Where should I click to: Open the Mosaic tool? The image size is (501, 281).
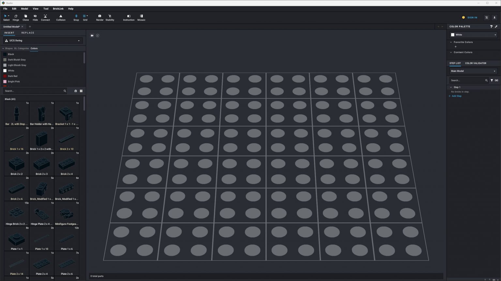[141, 17]
